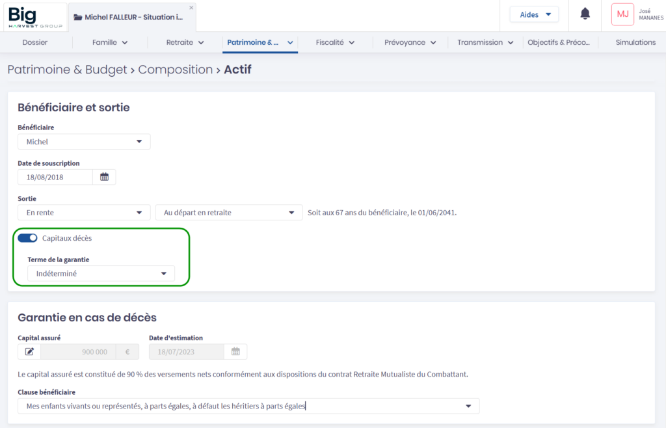This screenshot has width=666, height=428.
Task: Click the folder icon on the Michel FALLEUR tab
Action: click(x=78, y=18)
